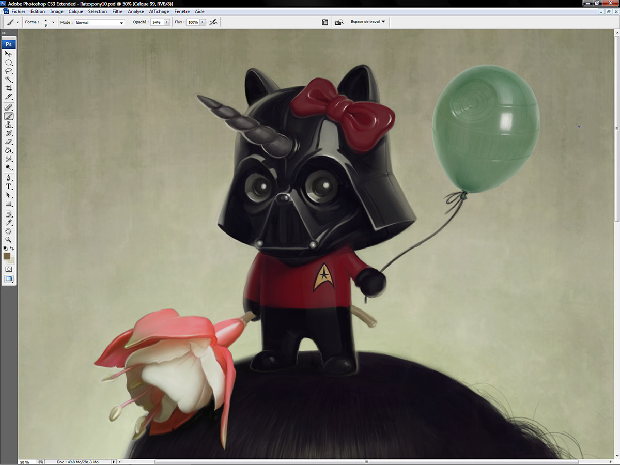
Task: Select the Brush tool in toolbox
Action: [x=9, y=116]
